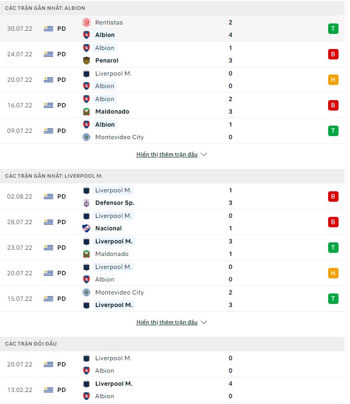Viewport: 350px width, 404px height.
Task: Select the Các trận đối đầu section header
Action: click(31, 344)
